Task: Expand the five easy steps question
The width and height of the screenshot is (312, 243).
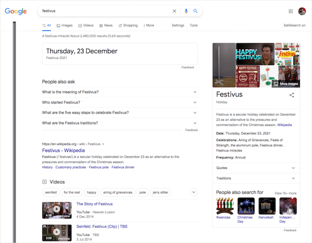Action: [120, 112]
